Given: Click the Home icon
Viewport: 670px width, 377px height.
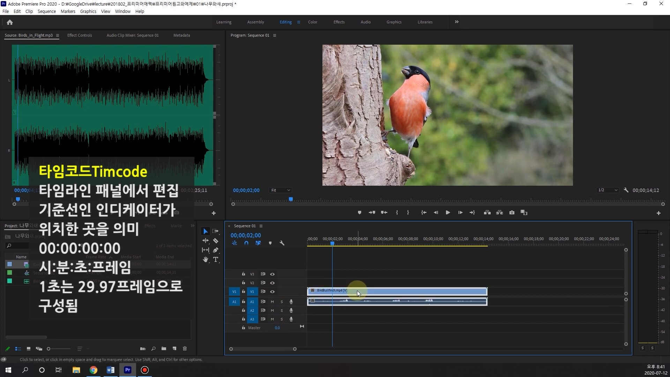Looking at the screenshot, I should [x=10, y=22].
